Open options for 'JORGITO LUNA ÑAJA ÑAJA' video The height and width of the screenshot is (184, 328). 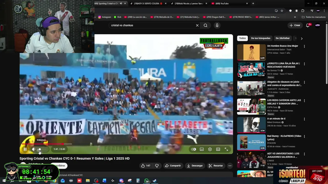click(x=304, y=64)
